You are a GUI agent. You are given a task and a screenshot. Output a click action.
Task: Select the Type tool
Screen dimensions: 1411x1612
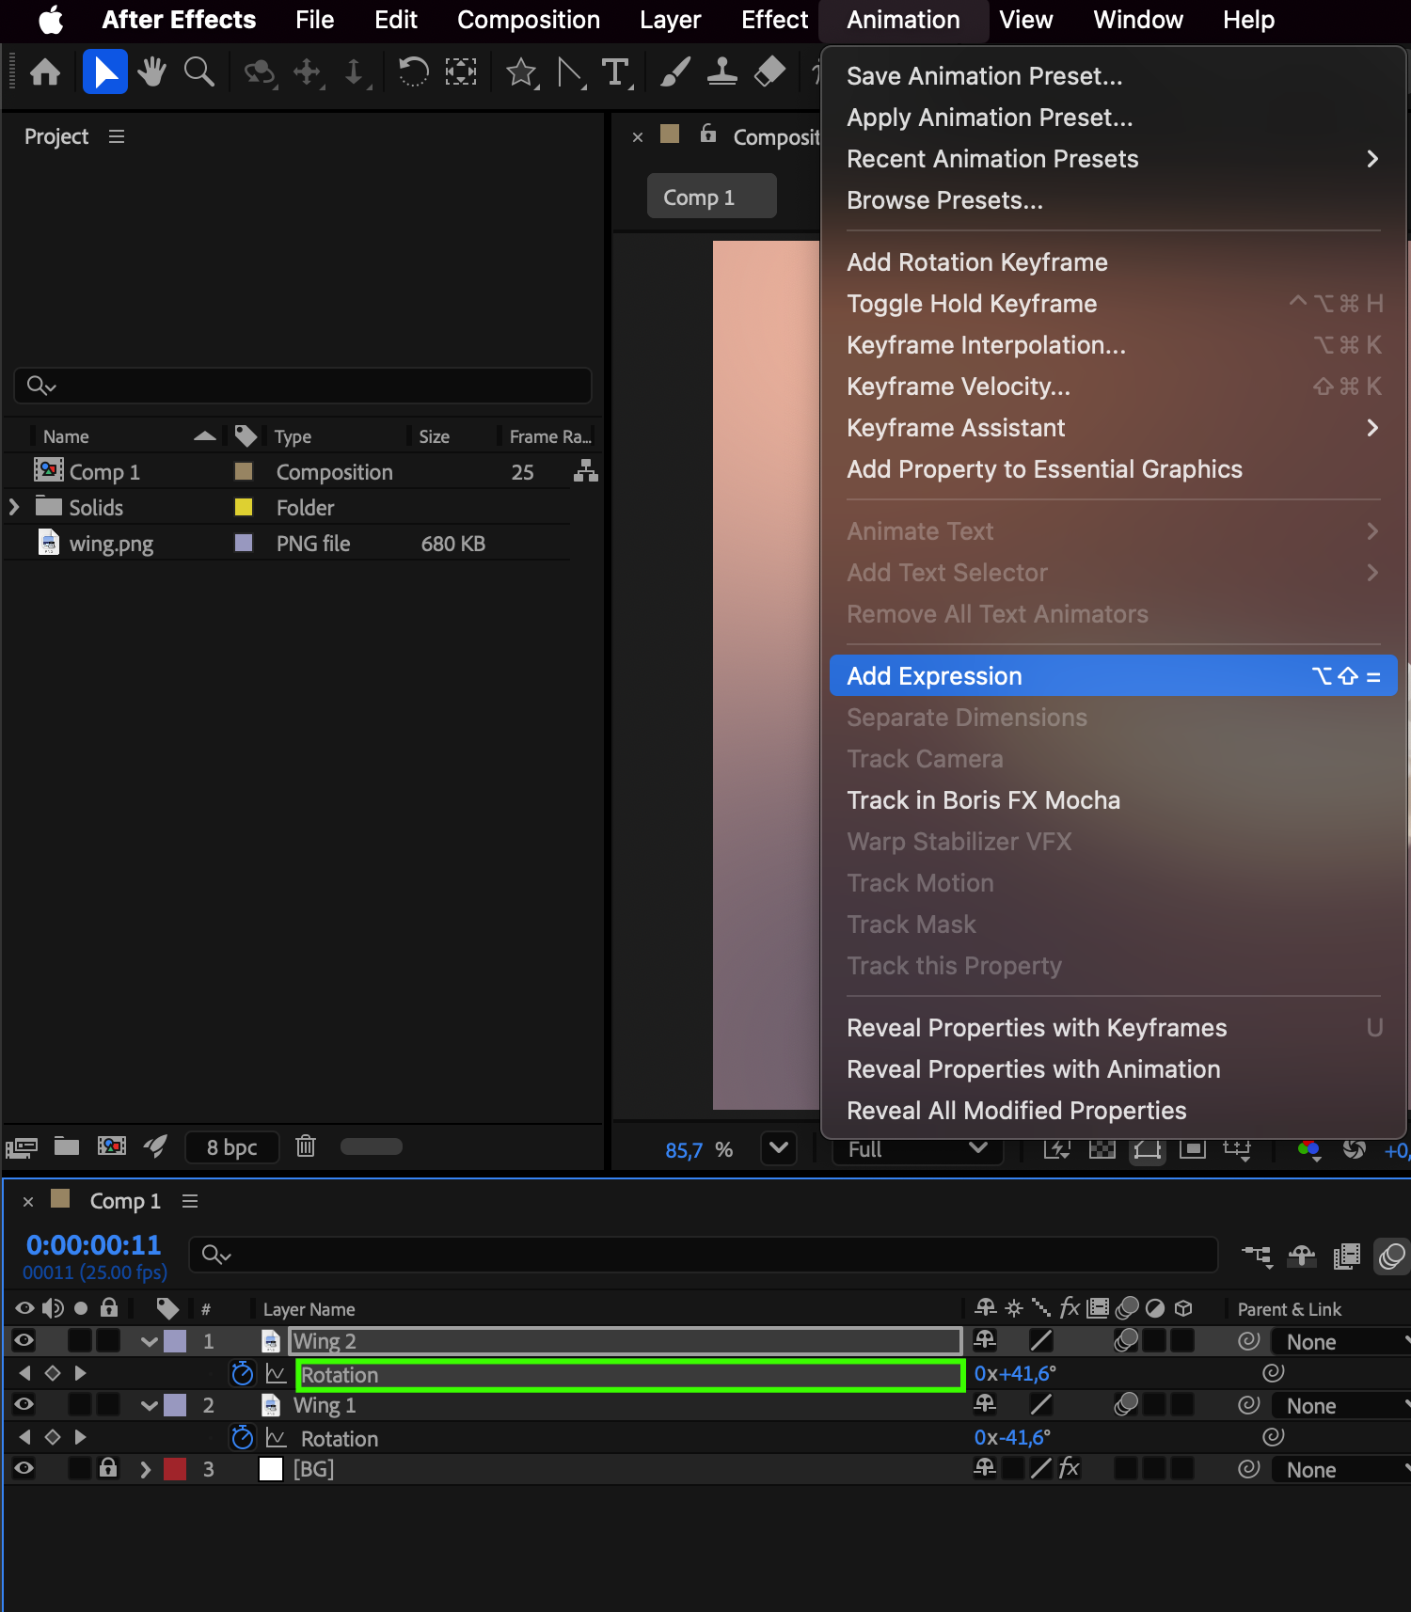click(x=616, y=72)
